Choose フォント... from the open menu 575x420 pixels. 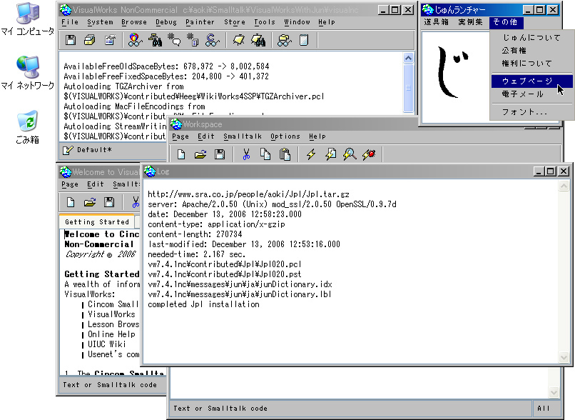tap(531, 111)
